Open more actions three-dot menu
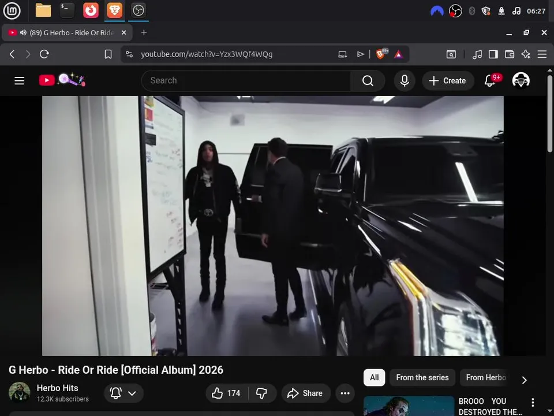554x416 pixels. click(x=345, y=393)
